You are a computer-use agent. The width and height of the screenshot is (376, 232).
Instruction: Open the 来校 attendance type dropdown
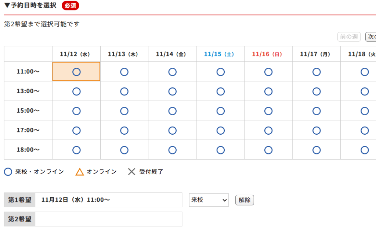pyautogui.click(x=209, y=200)
